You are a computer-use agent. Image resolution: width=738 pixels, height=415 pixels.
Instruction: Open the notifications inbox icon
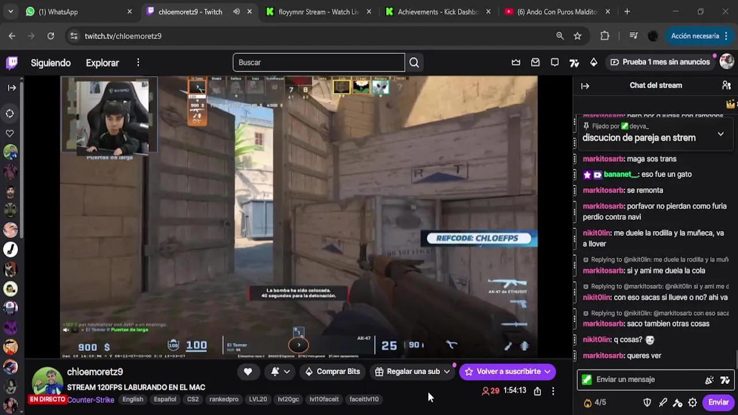[x=536, y=62]
